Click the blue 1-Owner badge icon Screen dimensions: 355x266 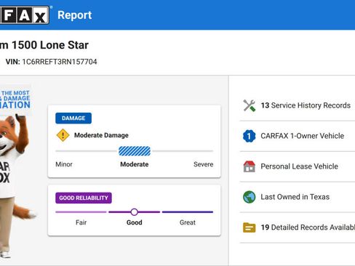tap(250, 136)
